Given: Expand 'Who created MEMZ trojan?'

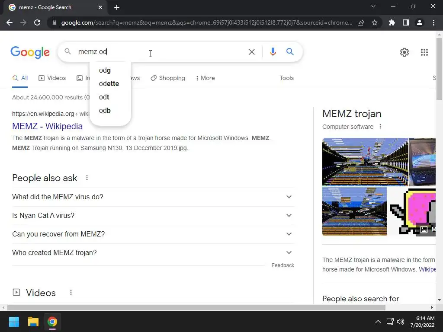Looking at the screenshot, I should (153, 252).
